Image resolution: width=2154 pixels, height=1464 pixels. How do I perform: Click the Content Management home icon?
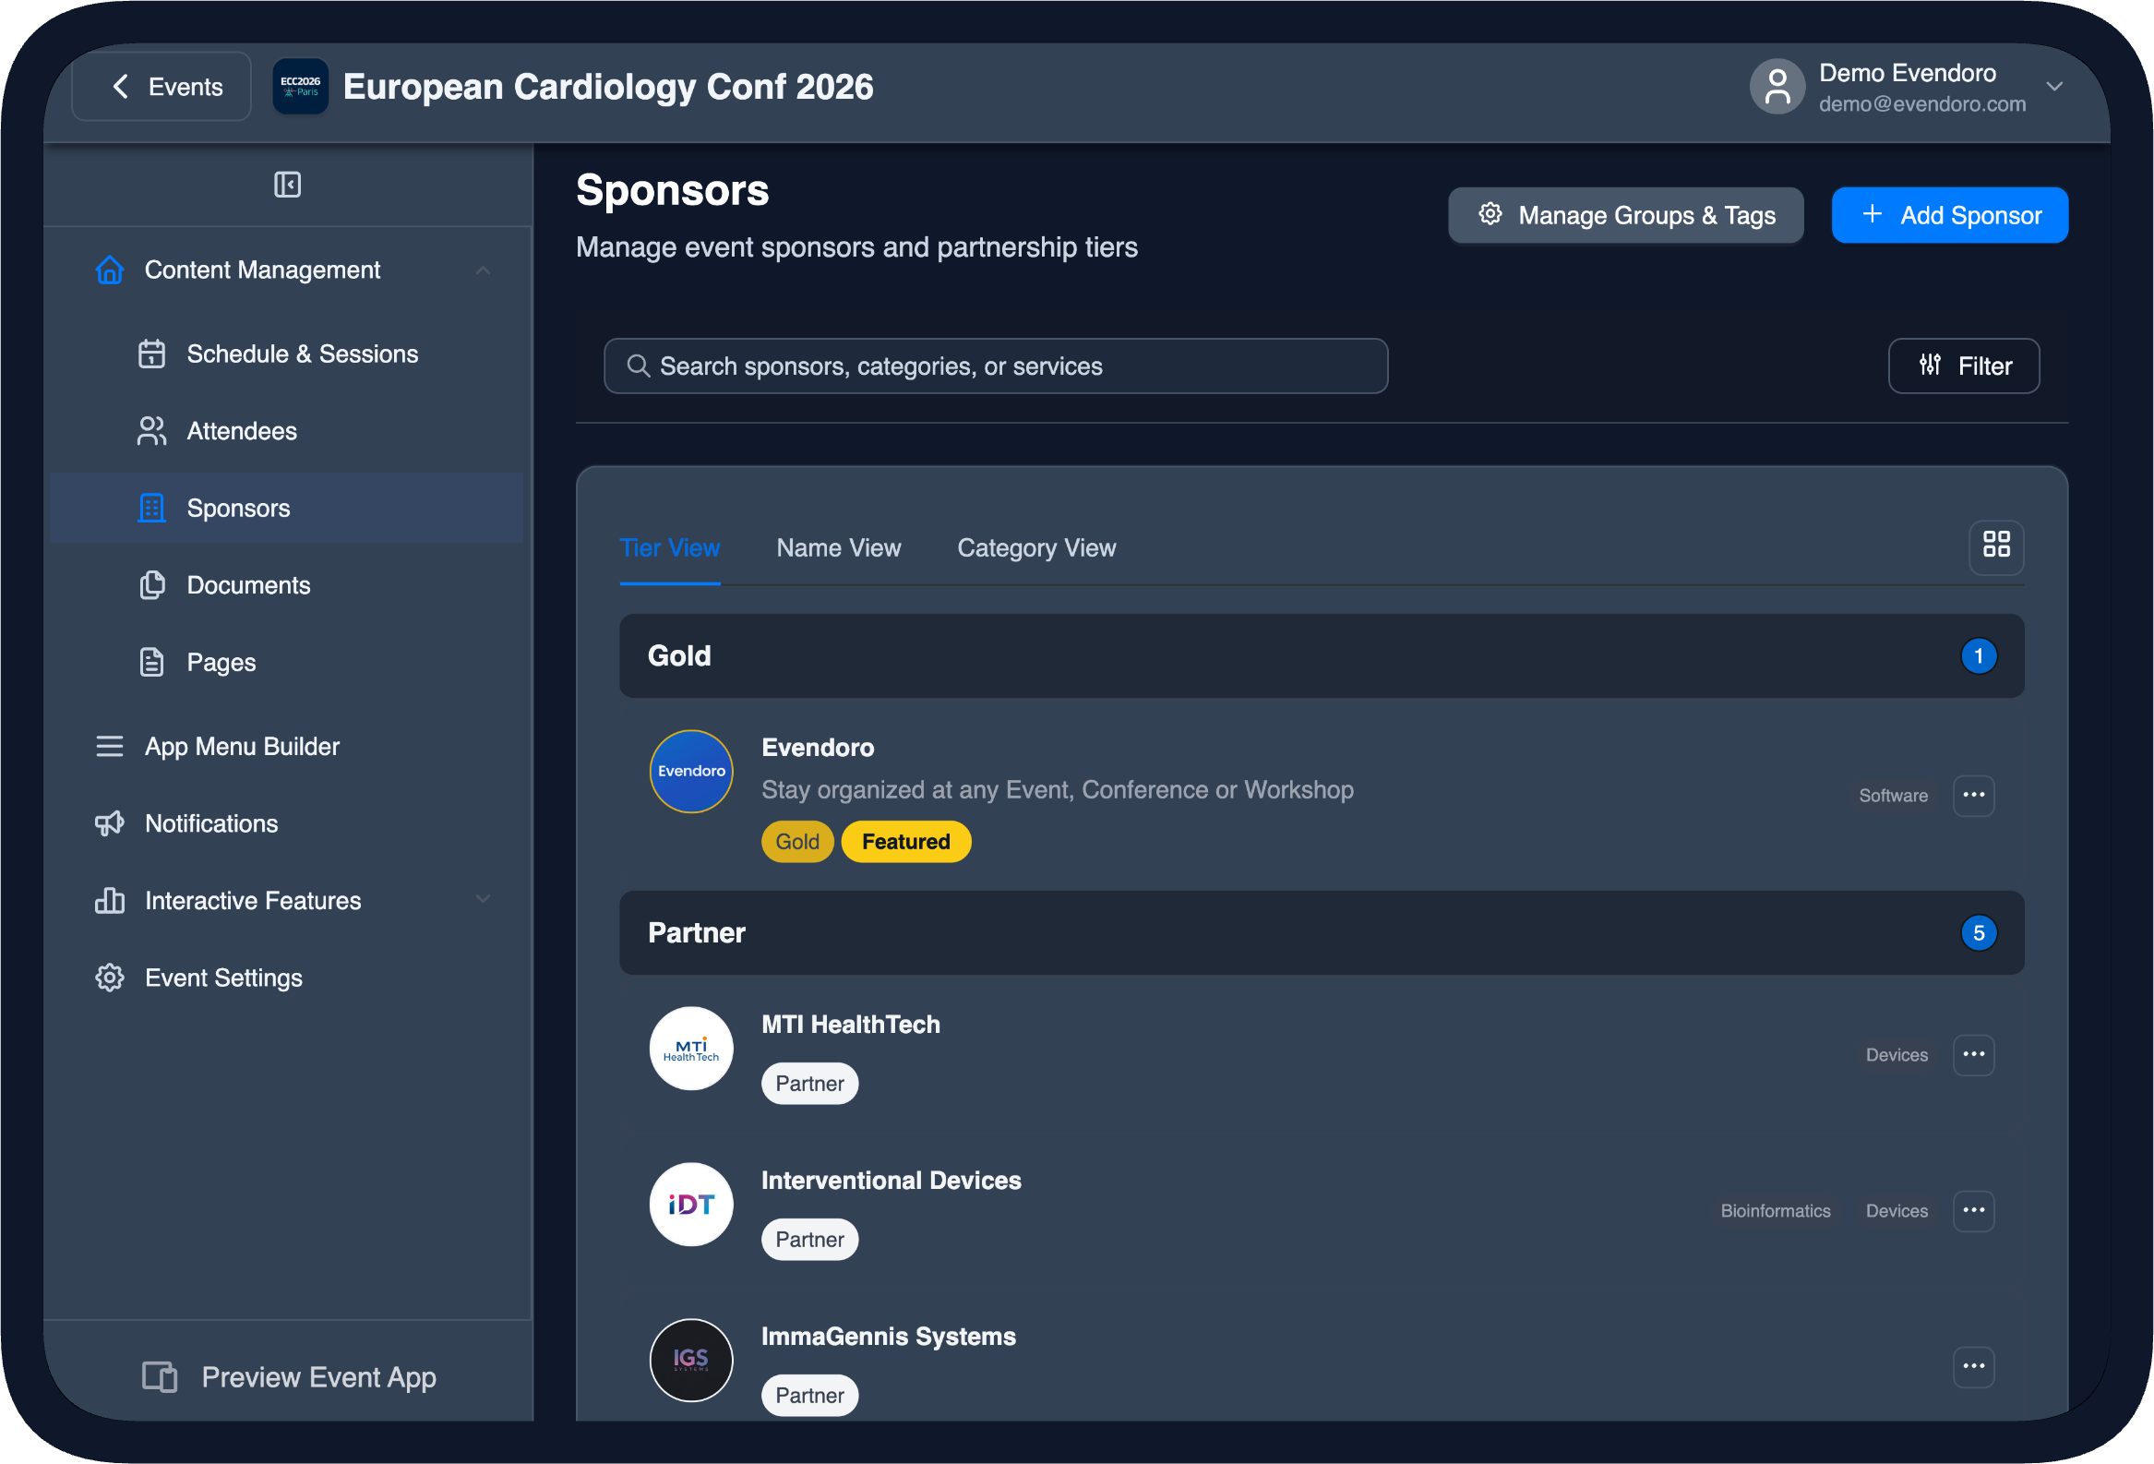[110, 270]
